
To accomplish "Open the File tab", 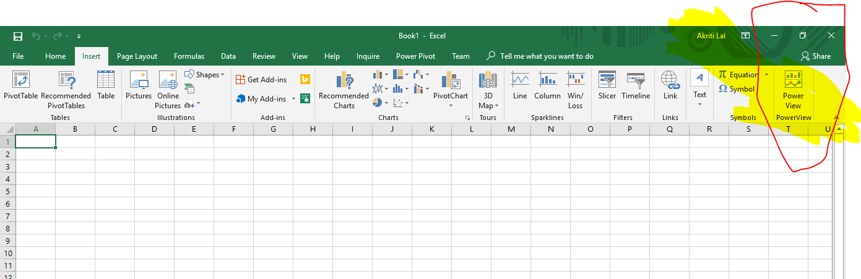I will point(18,56).
